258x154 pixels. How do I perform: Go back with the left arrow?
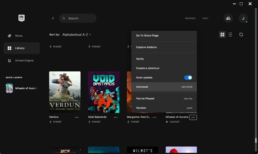(53, 18)
